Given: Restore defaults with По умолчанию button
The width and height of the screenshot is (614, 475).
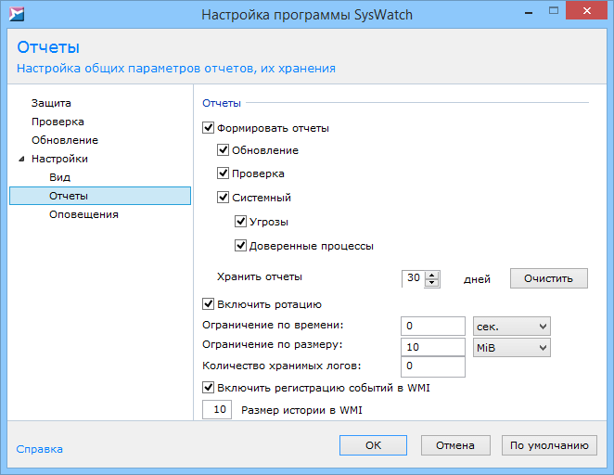Looking at the screenshot, I should point(549,445).
